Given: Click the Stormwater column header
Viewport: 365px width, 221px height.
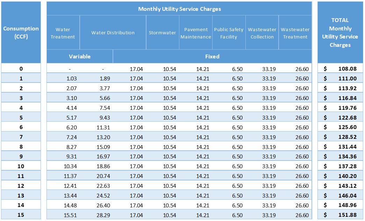Looking at the screenshot, I should 162,33.
